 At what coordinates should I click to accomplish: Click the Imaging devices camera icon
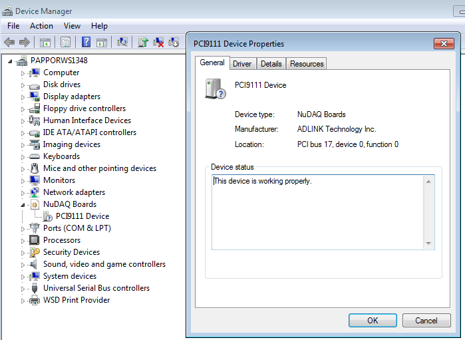pyautogui.click(x=35, y=144)
